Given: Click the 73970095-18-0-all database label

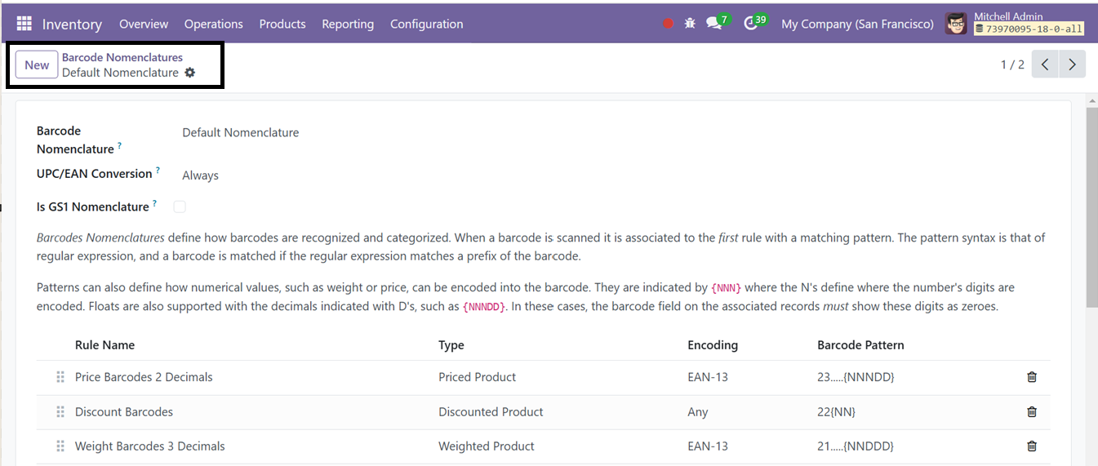Looking at the screenshot, I should (x=1029, y=29).
